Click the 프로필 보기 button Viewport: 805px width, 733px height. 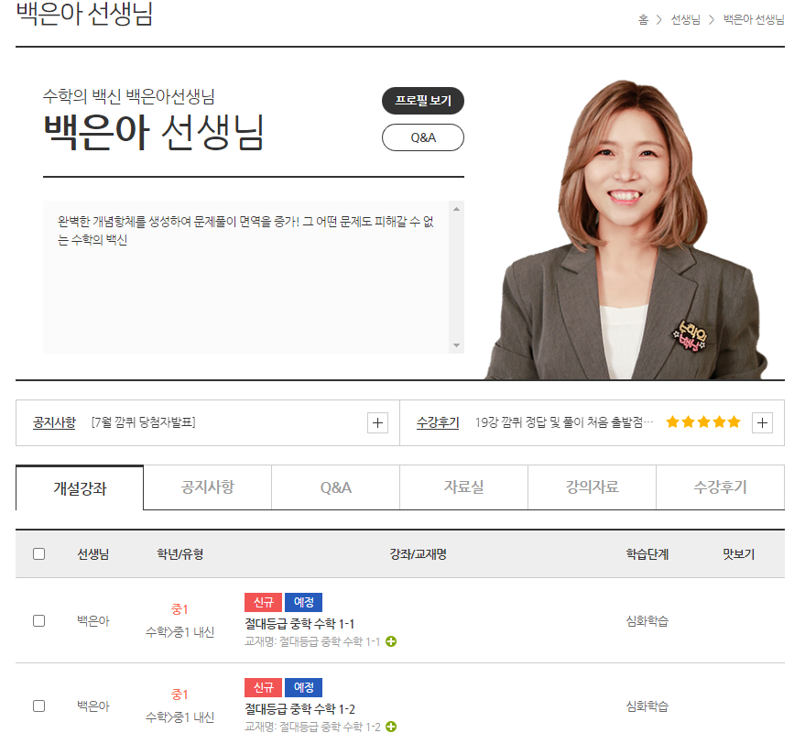pos(422,101)
